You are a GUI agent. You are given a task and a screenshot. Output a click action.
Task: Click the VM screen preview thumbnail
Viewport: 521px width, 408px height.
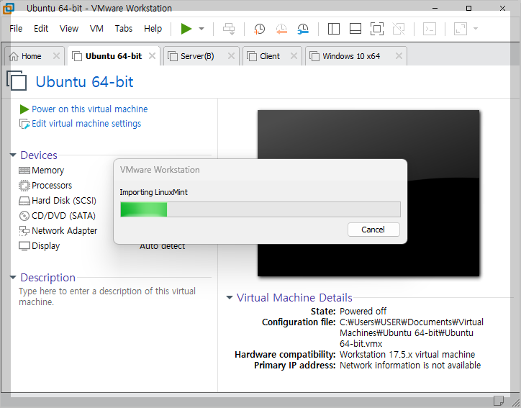pos(368,193)
